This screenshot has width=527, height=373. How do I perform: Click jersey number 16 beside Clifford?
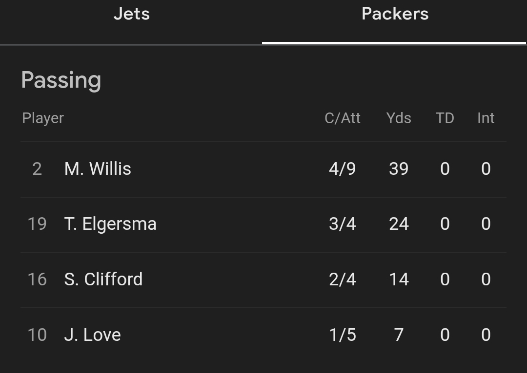[x=37, y=280]
